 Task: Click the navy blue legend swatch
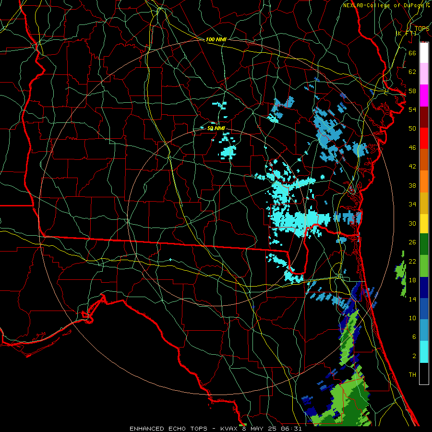pos(424,288)
